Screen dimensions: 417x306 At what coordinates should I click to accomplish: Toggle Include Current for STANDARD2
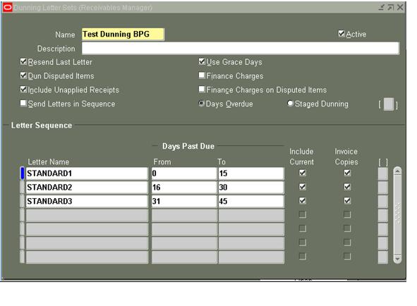coord(303,187)
